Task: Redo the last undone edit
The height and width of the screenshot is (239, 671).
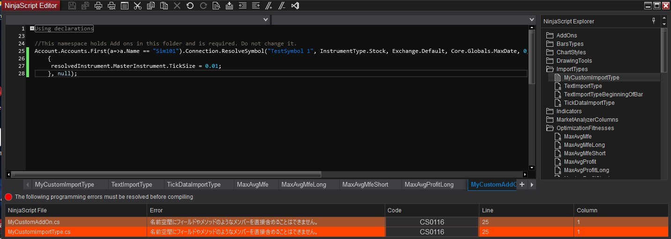Action: 203,6
